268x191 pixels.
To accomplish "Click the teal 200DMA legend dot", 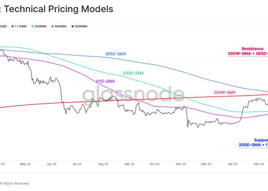I will pos(31,26).
